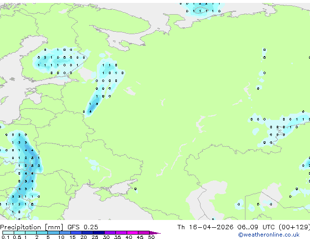Viewport: 310px width, 239px height.
Task: Click the 45–50 mm legend swatch
Action: pos(144,233)
